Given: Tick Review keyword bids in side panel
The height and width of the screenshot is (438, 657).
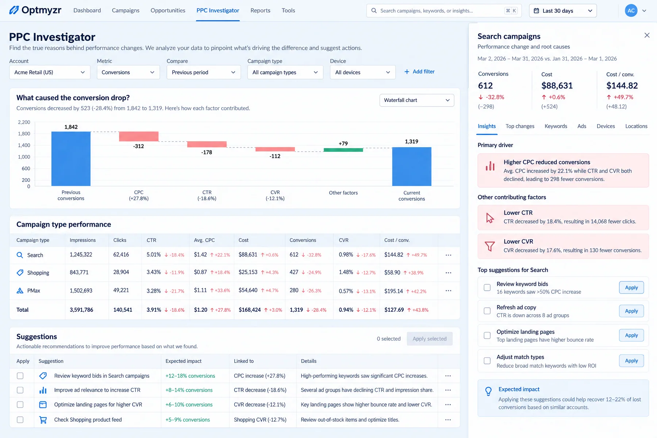Looking at the screenshot, I should click(x=487, y=288).
